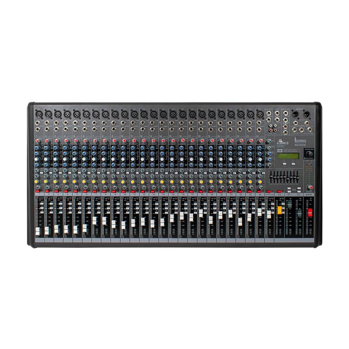This screenshot has height=349, width=349.
Task: Click the ES-FX24I model name
Action: click(x=300, y=145)
